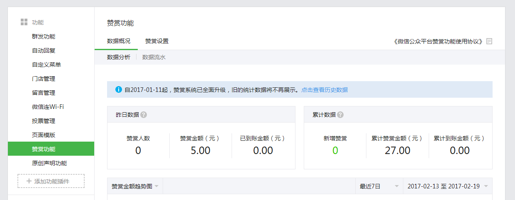The image size is (515, 200).
Task: Switch to the 赞赏设置 tab
Action: pos(157,41)
